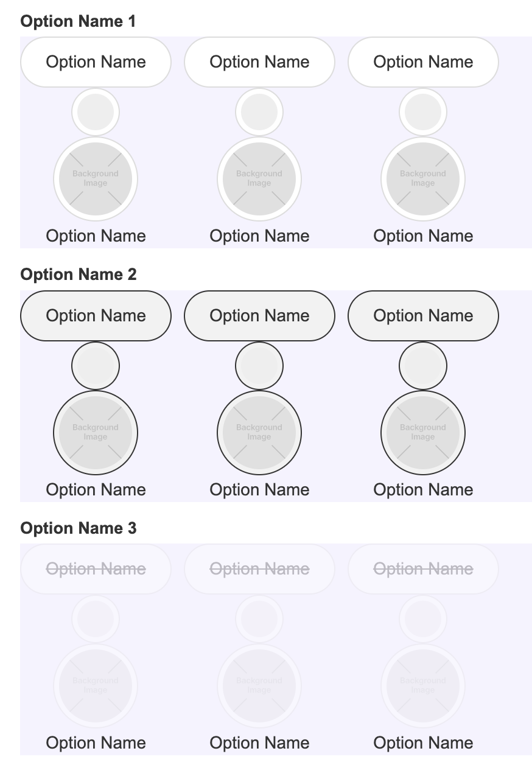Screen dimensions: 532x779
Task: Pick middle outlined Background Image swatch, Option Name 2
Action: tap(259, 433)
